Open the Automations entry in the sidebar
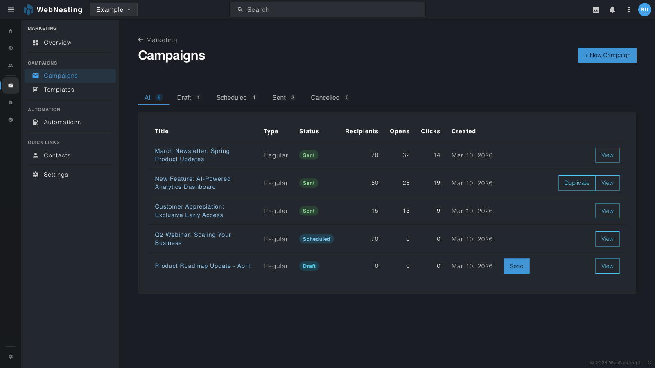This screenshot has width=655, height=368. pos(62,122)
